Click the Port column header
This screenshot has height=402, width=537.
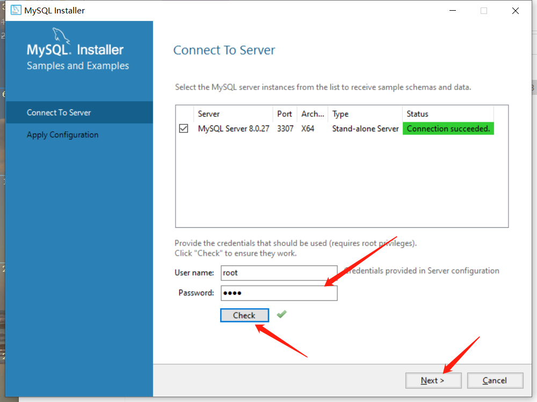pos(285,114)
